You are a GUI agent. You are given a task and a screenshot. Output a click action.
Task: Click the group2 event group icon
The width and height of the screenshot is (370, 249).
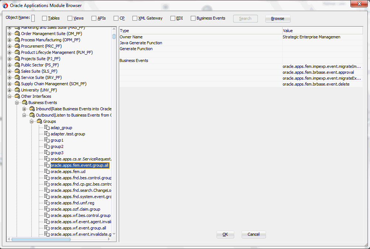(47, 146)
